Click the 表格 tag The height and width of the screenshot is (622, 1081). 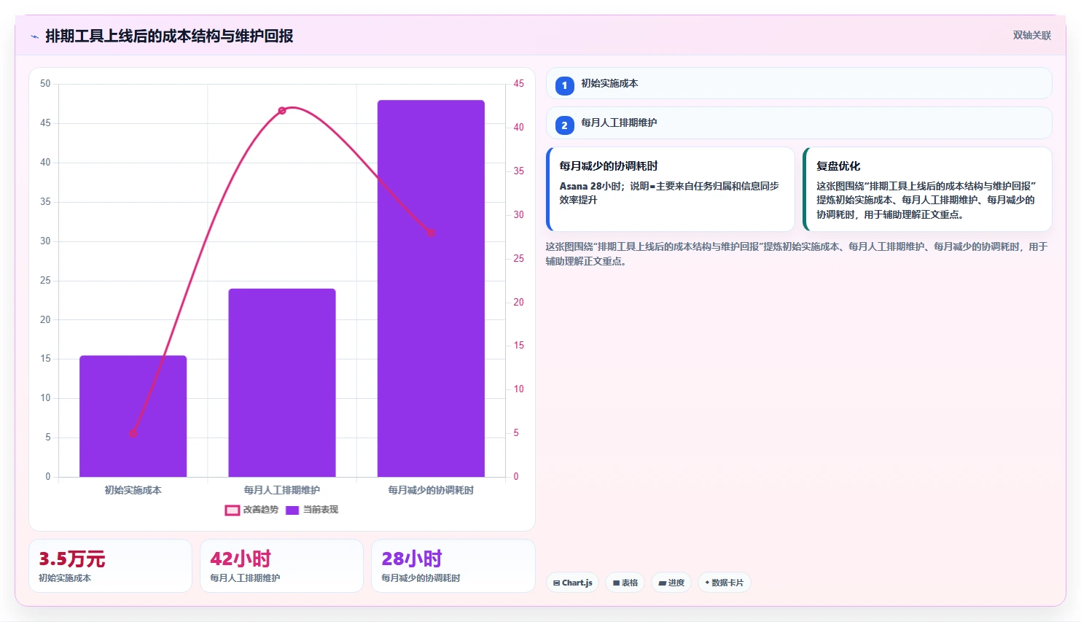coord(625,583)
